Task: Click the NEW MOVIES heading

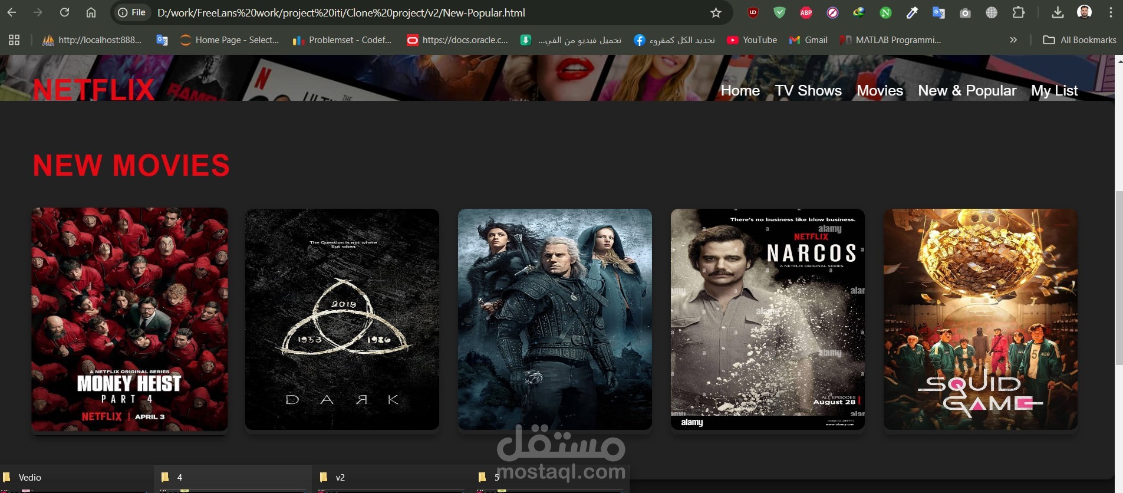Action: coord(131,165)
